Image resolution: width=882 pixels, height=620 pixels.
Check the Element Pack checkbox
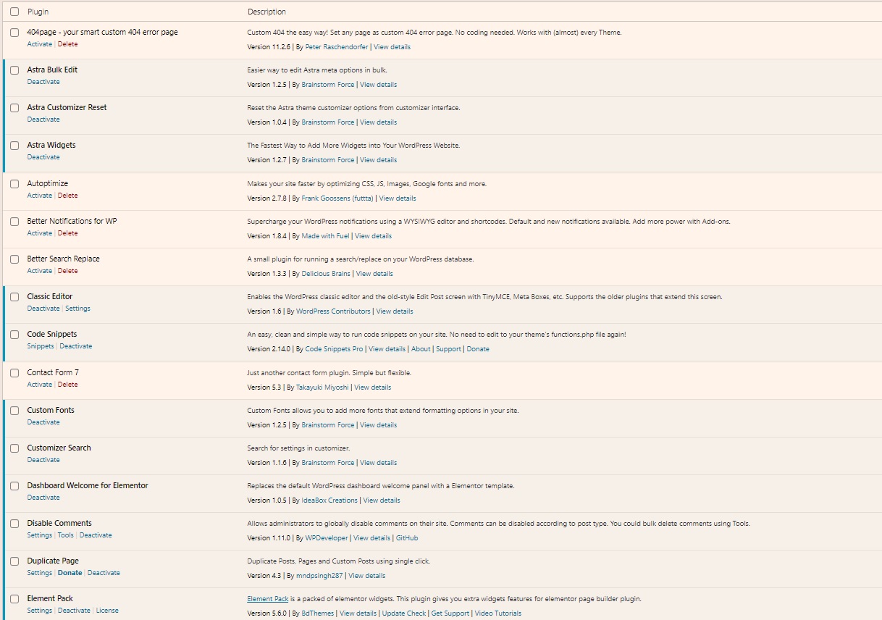[x=14, y=599]
